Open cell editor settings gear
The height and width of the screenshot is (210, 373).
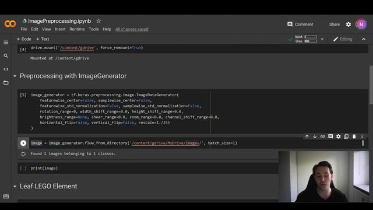(338, 136)
